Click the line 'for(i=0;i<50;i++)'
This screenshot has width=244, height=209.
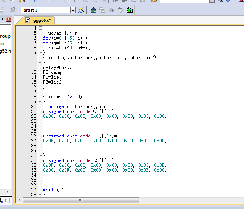(x=65, y=38)
